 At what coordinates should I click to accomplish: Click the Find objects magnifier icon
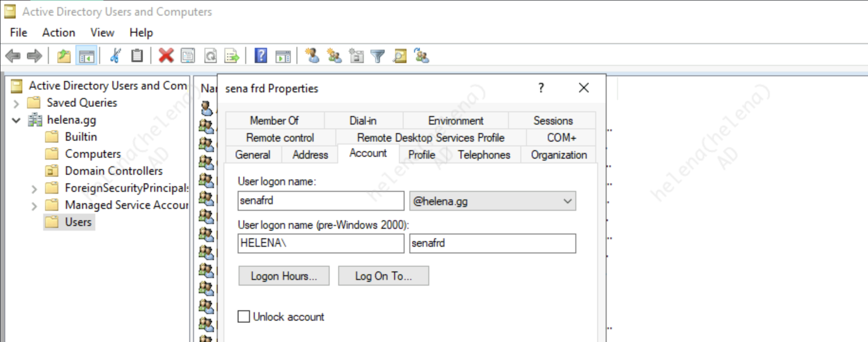pyautogui.click(x=399, y=56)
